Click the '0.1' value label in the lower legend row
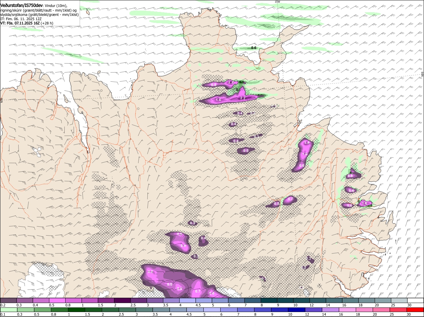 3,314
